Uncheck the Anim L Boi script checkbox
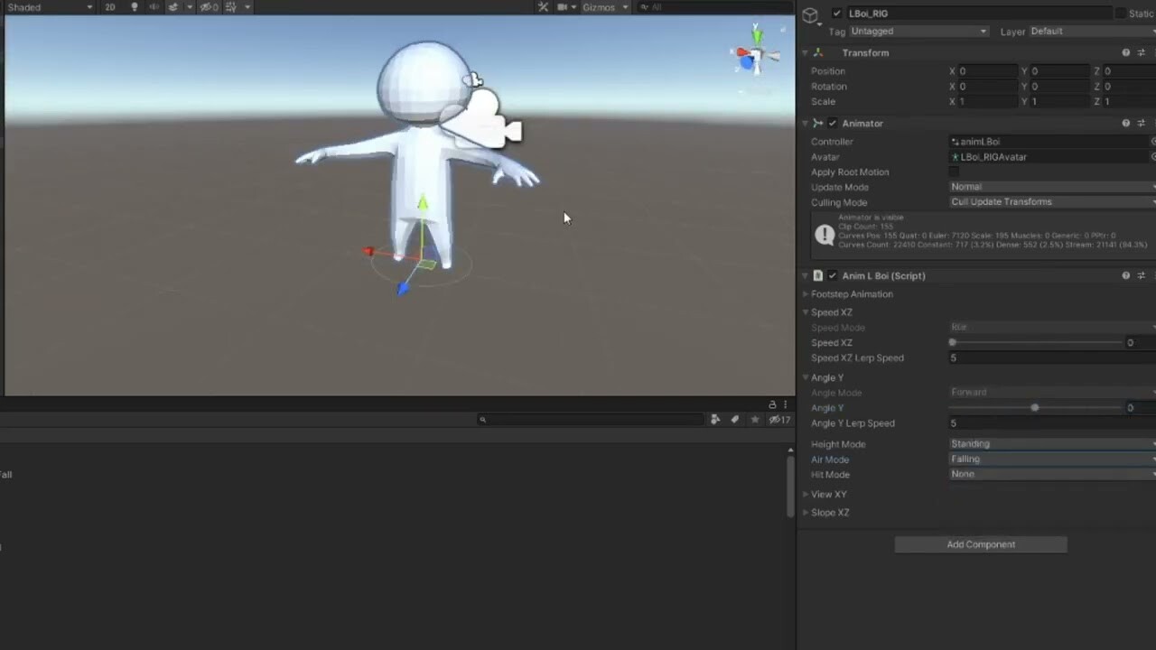This screenshot has height=650, width=1156. (832, 275)
